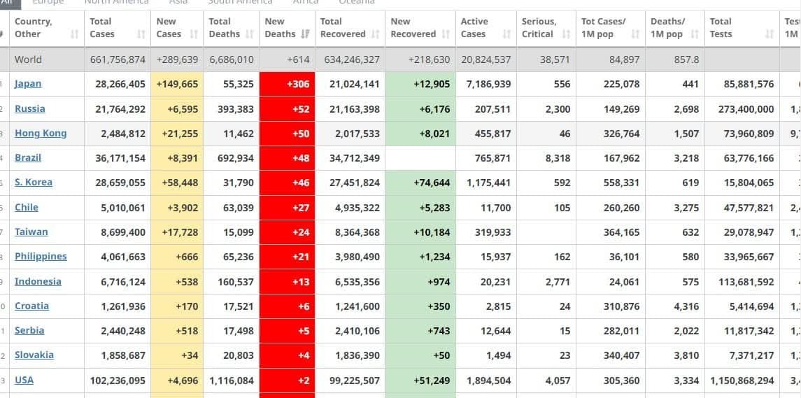Select World total deaths 6,686,010
Screen dimensions: 801x398
[x=232, y=59]
